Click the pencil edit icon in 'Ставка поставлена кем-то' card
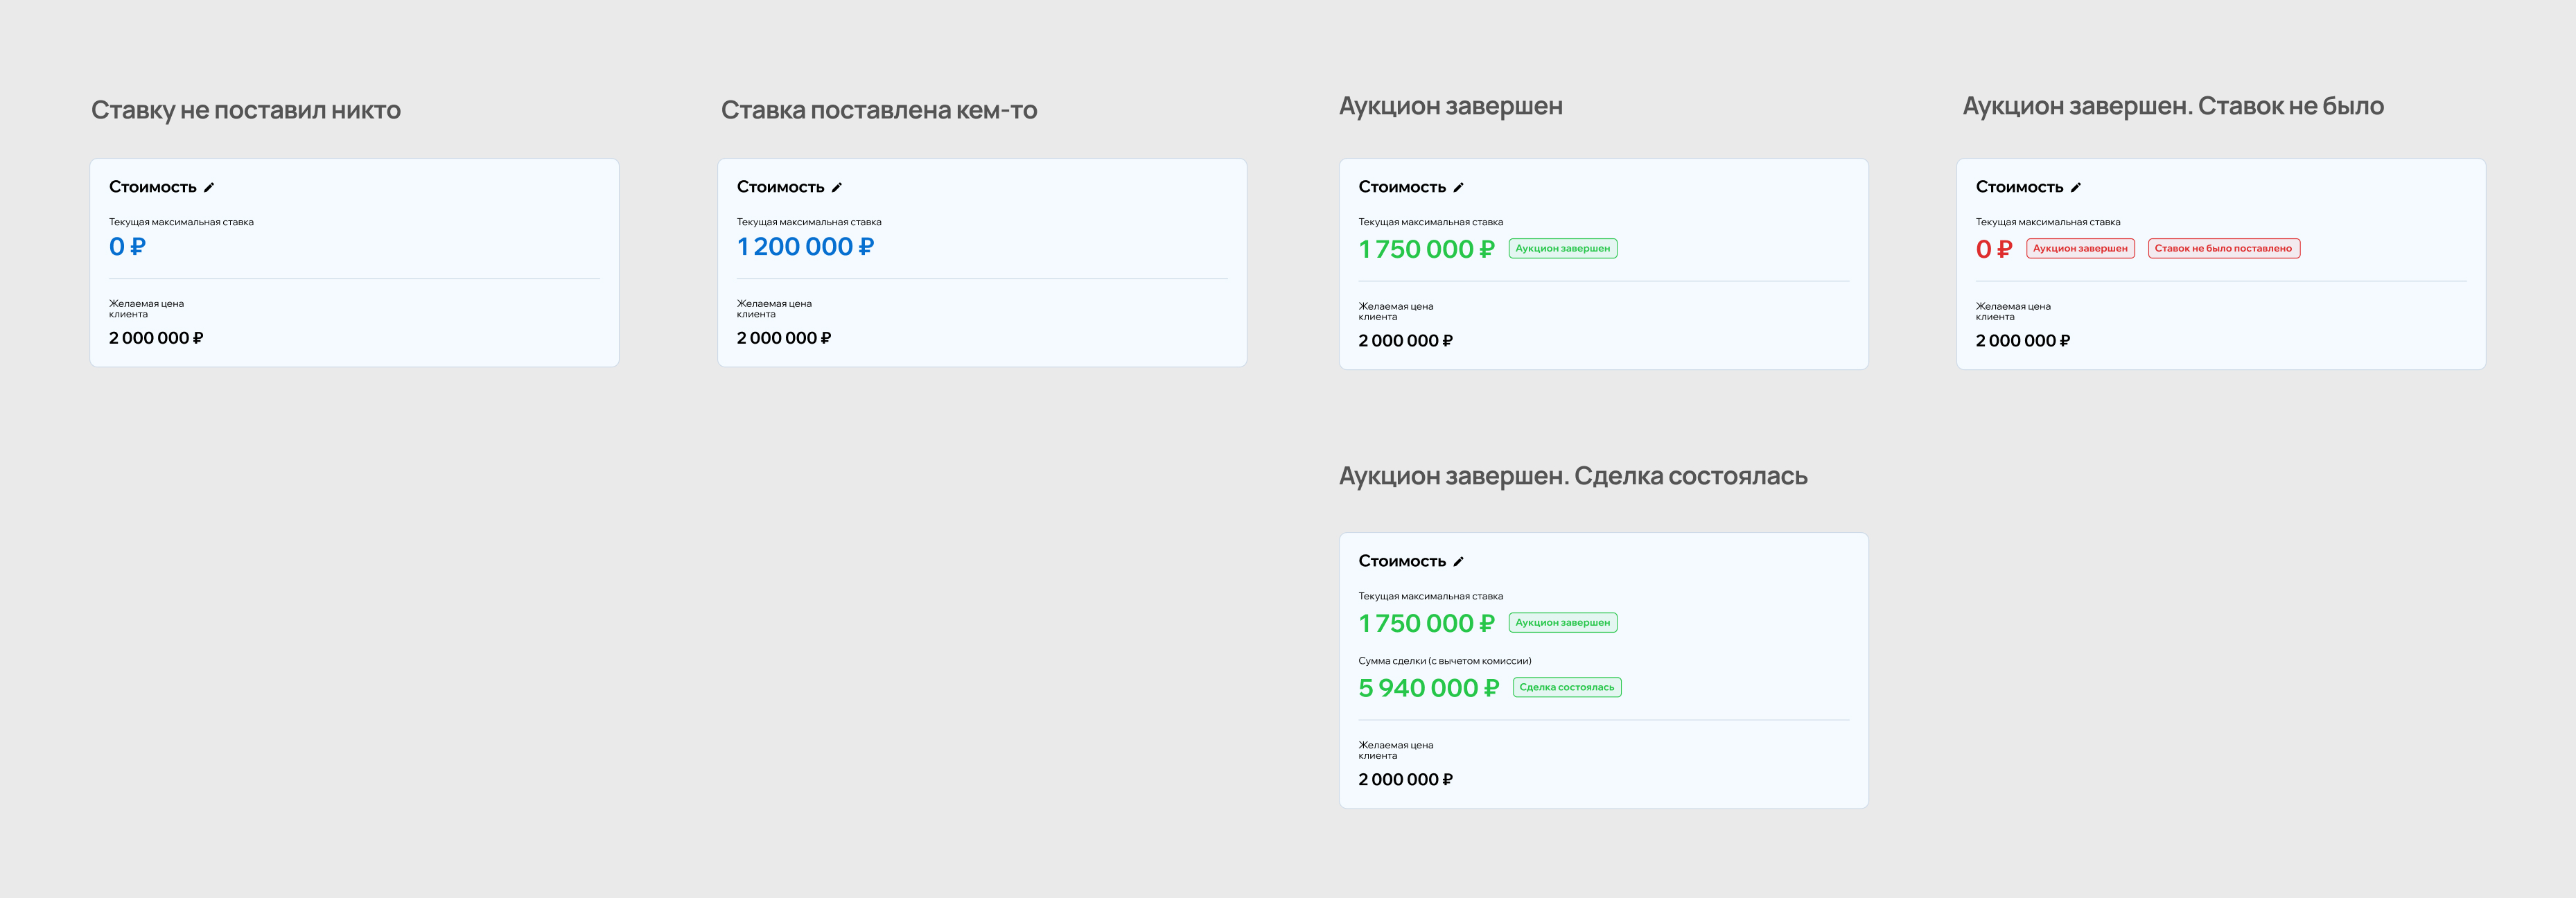2576x898 pixels. 838,186
